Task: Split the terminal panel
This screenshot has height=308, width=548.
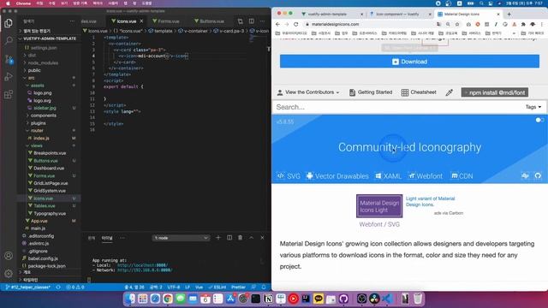Action: click(229, 238)
